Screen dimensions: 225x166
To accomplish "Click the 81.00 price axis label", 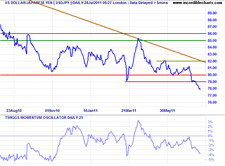I will point(212,68).
